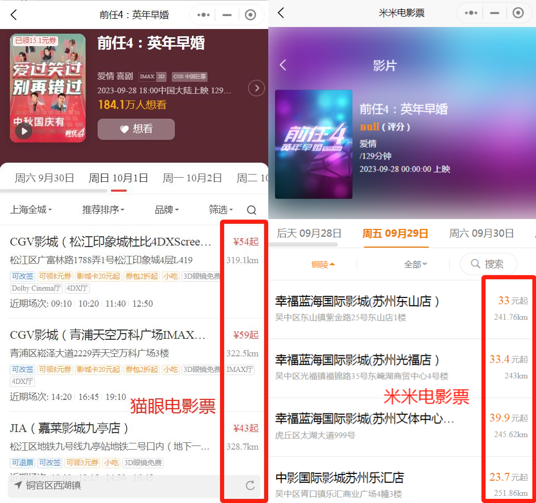536x503 pixels.
Task: Select the 周六 9月30日 date tab in Maoyan
Action: click(x=45, y=178)
